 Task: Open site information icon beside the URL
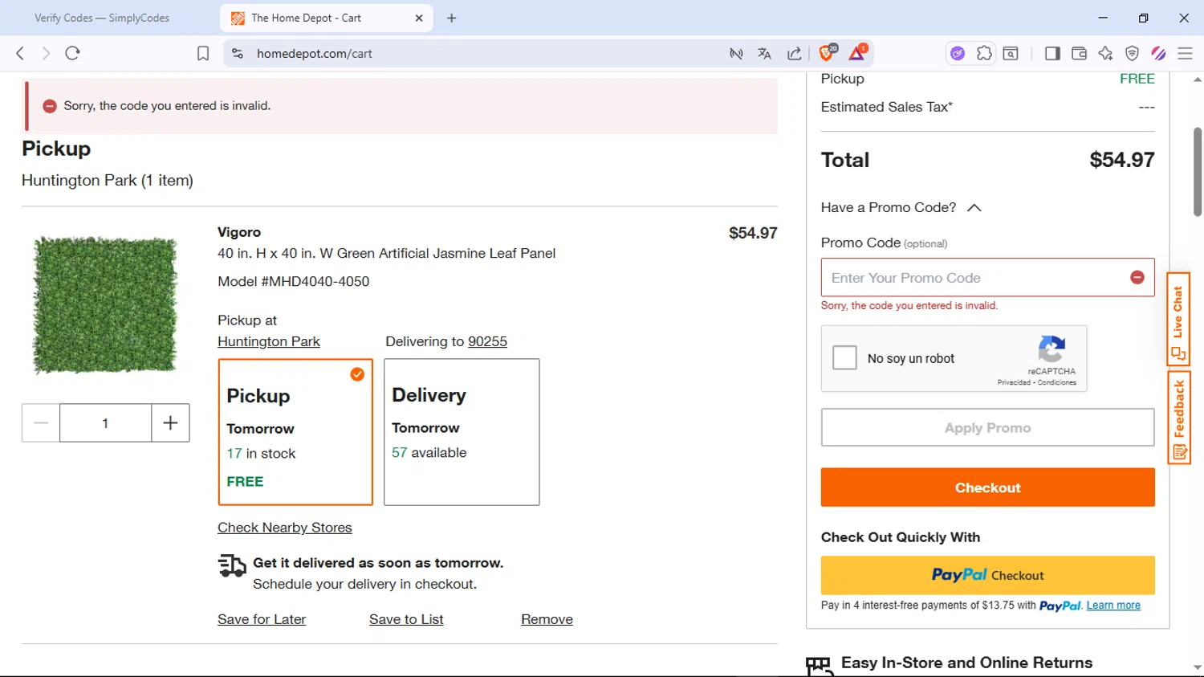(x=238, y=54)
